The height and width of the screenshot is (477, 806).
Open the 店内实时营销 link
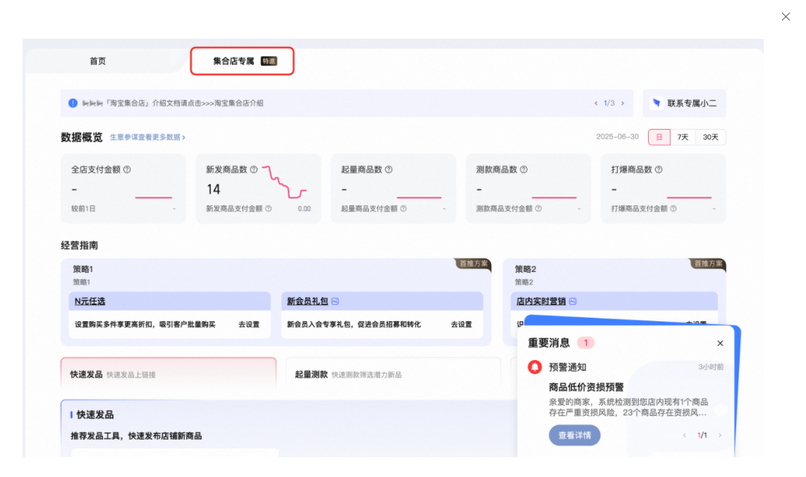point(541,302)
